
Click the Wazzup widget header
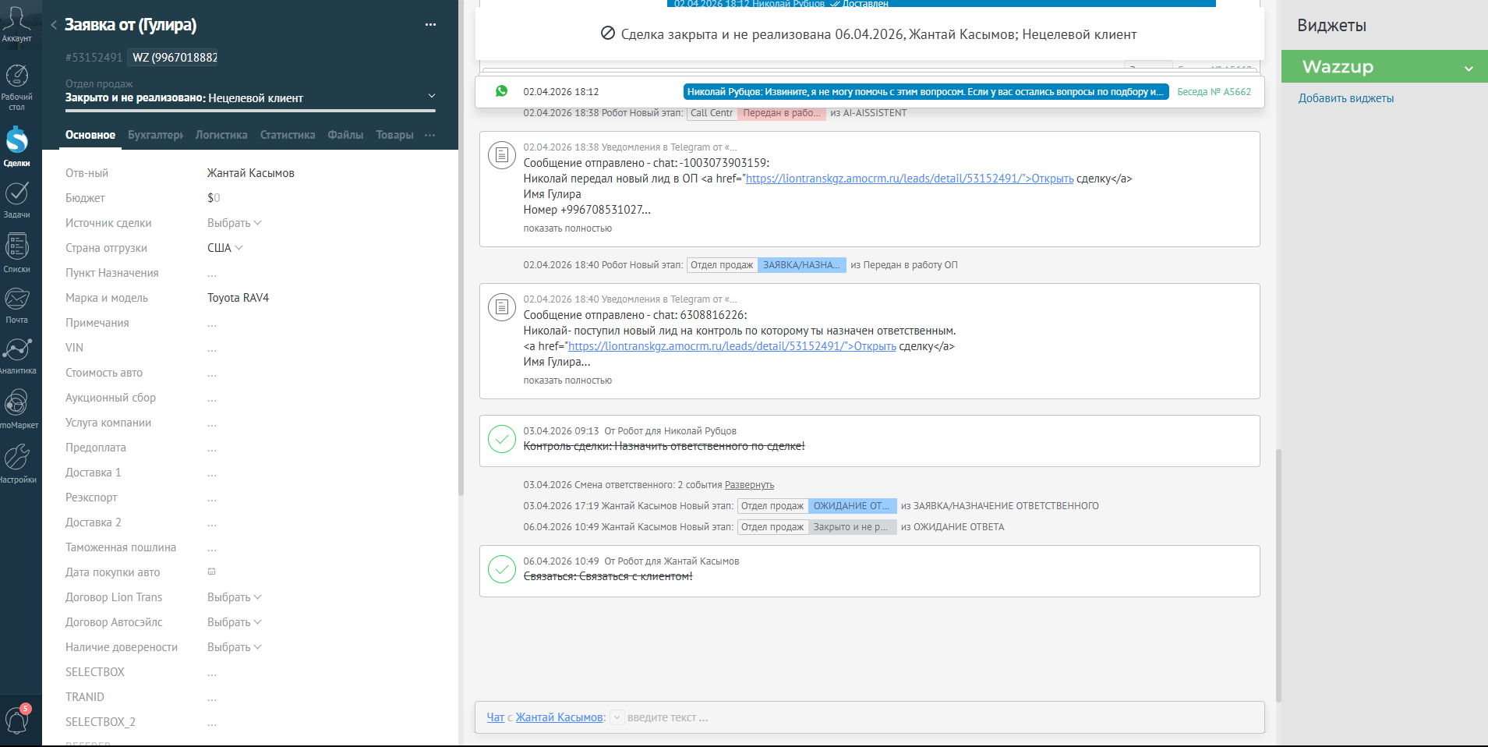[1384, 67]
